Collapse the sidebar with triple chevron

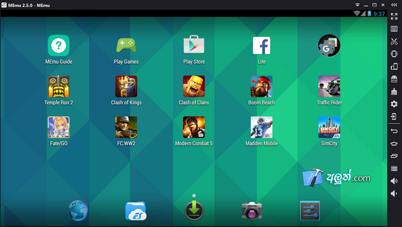[x=394, y=5]
